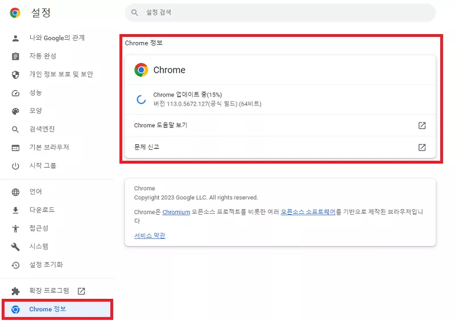Viewport: 455px width, 321px height.
Task: Open the 오픈소스 소프트웨어 link
Action: coord(308,212)
